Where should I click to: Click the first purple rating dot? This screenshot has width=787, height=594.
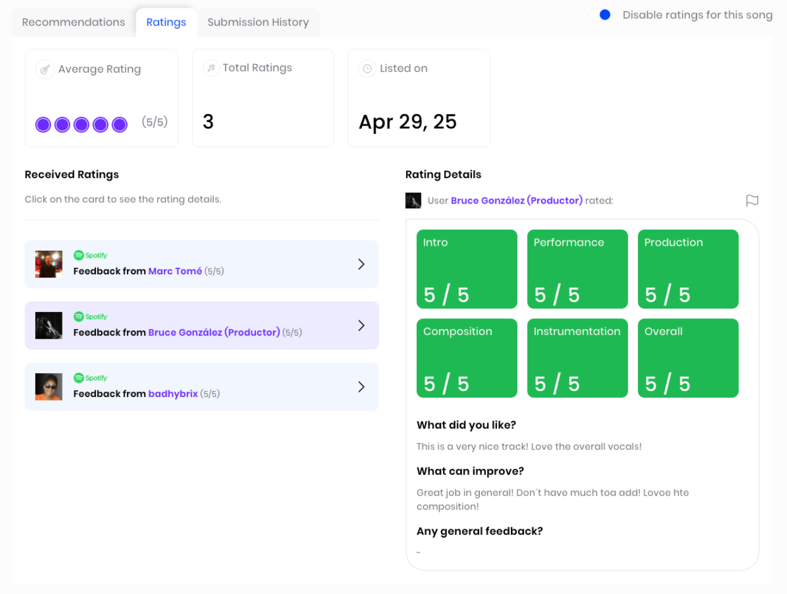43,124
